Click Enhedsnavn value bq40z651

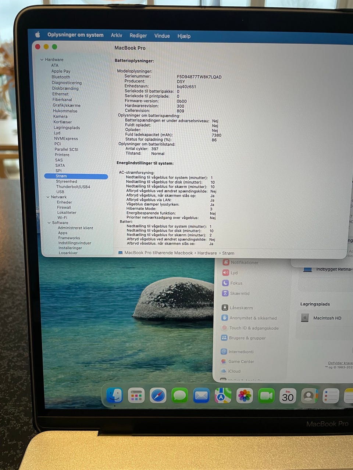click(x=186, y=87)
